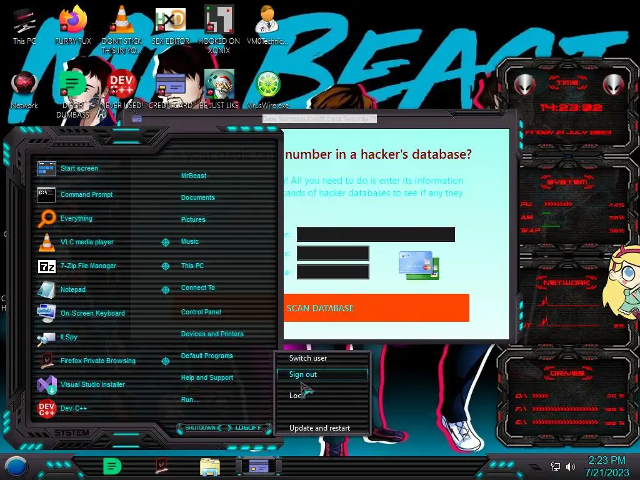The height and width of the screenshot is (480, 640).
Task: Open Documents from start menu
Action: click(x=197, y=197)
